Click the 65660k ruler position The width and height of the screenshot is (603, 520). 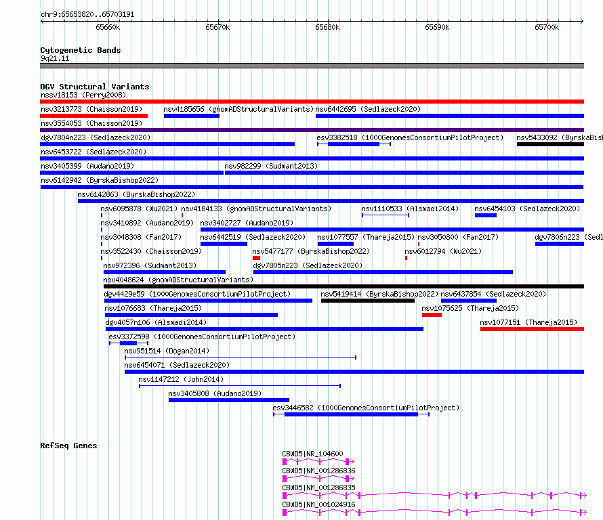pyautogui.click(x=108, y=27)
